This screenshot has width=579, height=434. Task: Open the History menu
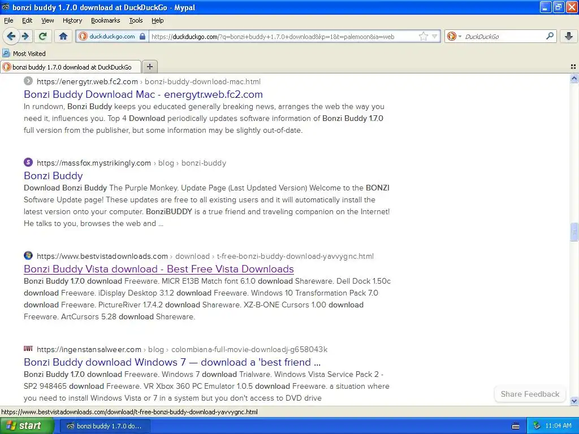(x=72, y=20)
